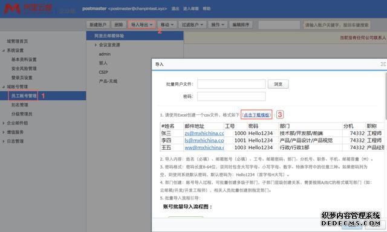Click the 部门 column header
Image resolution: width=387 pixels, height=232 pixels.
click(285, 126)
